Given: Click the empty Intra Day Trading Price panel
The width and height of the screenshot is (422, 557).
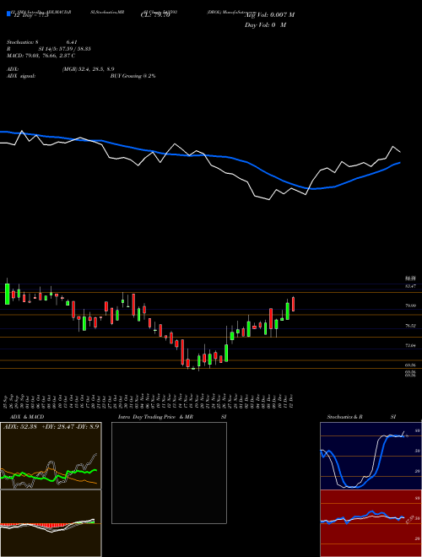Looking at the screenshot, I should coord(169,473).
